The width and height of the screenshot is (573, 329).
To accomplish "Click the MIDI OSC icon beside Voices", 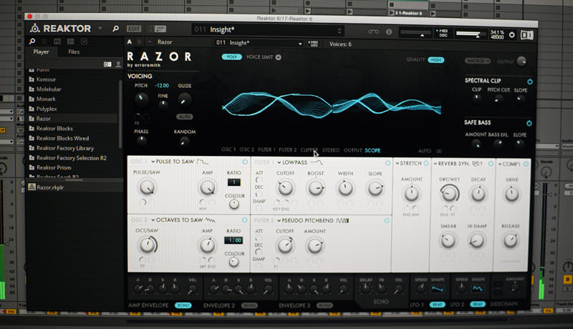I will coord(314,44).
